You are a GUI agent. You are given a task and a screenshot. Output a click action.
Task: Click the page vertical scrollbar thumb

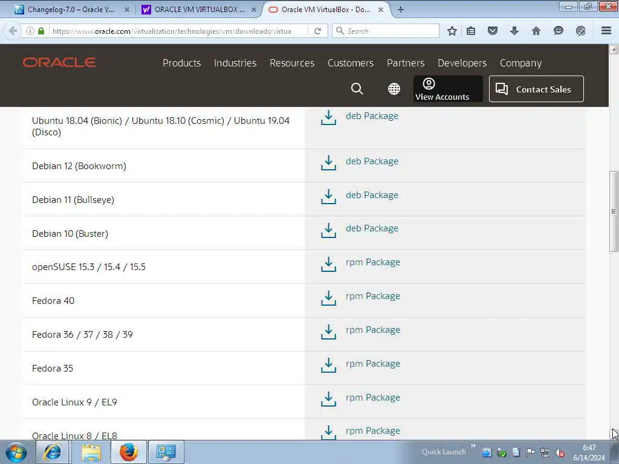(x=614, y=211)
